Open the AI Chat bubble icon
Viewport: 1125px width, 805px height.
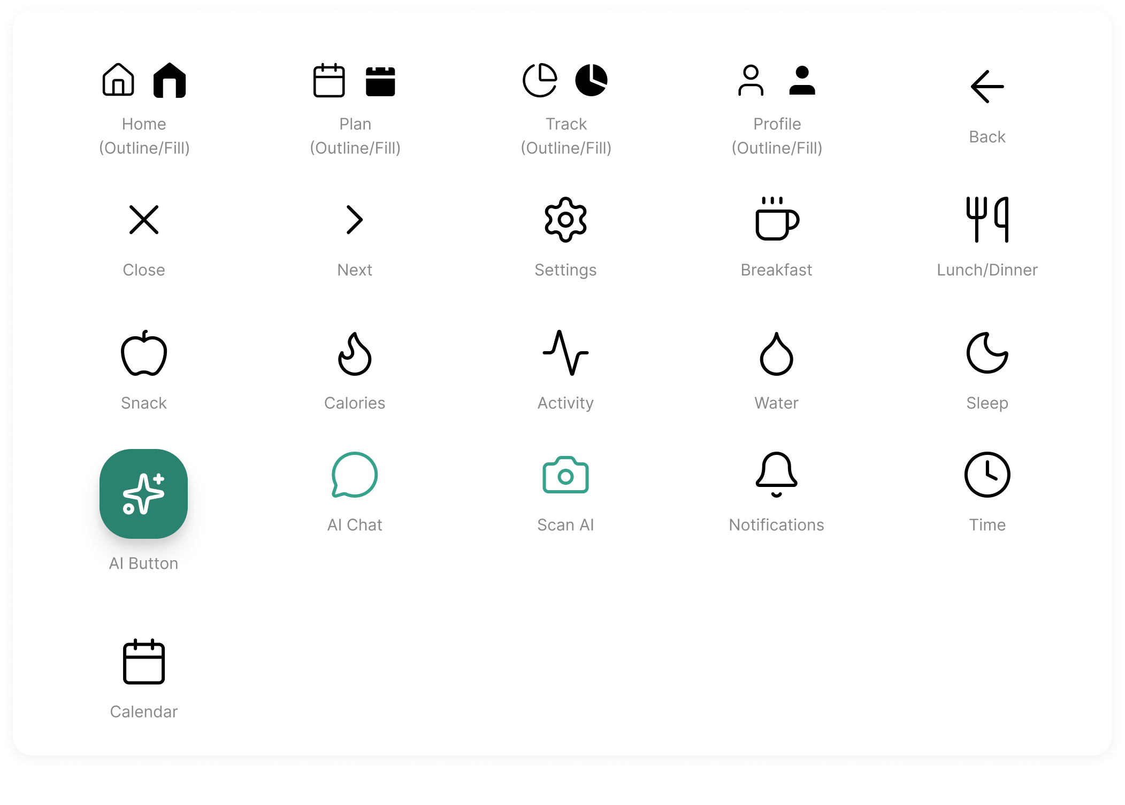(x=355, y=475)
